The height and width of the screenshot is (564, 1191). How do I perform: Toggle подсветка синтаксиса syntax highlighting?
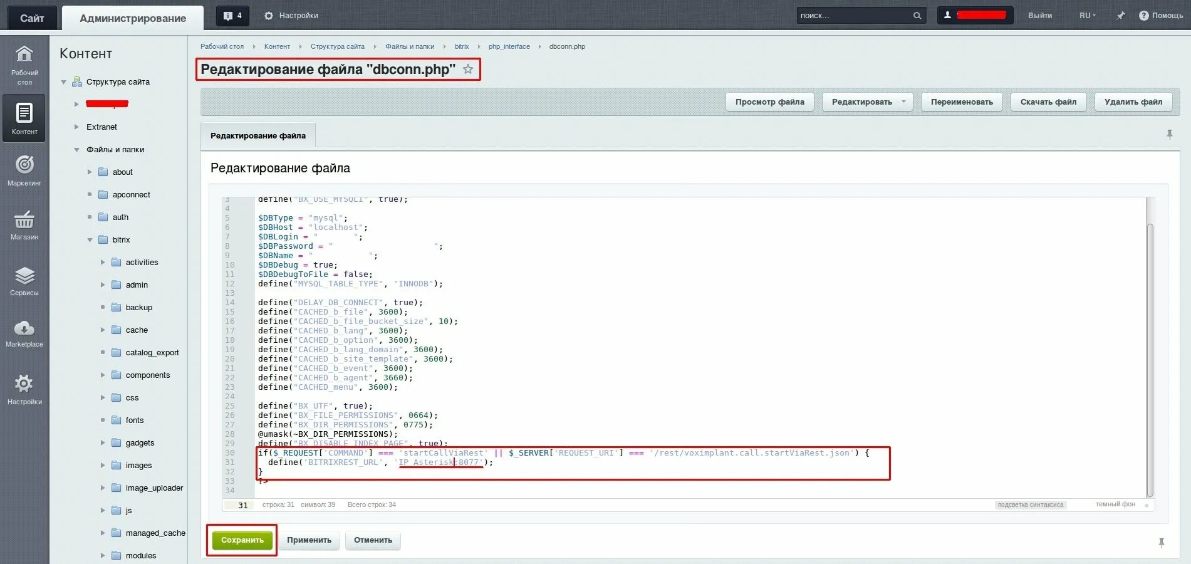1031,504
